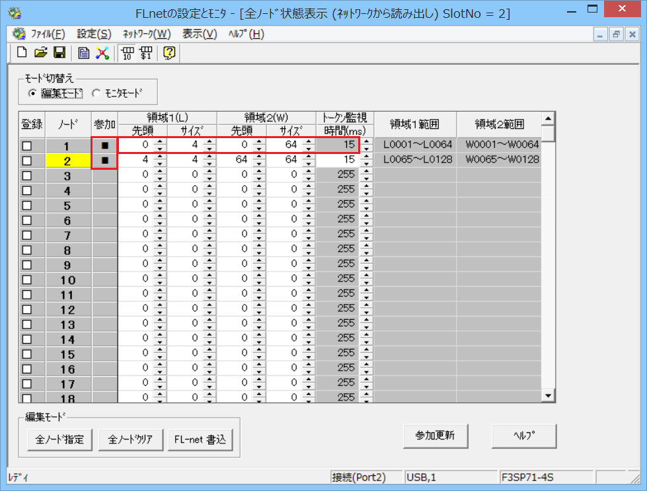
Task: Select the 編集モード radio button
Action: [x=31, y=93]
